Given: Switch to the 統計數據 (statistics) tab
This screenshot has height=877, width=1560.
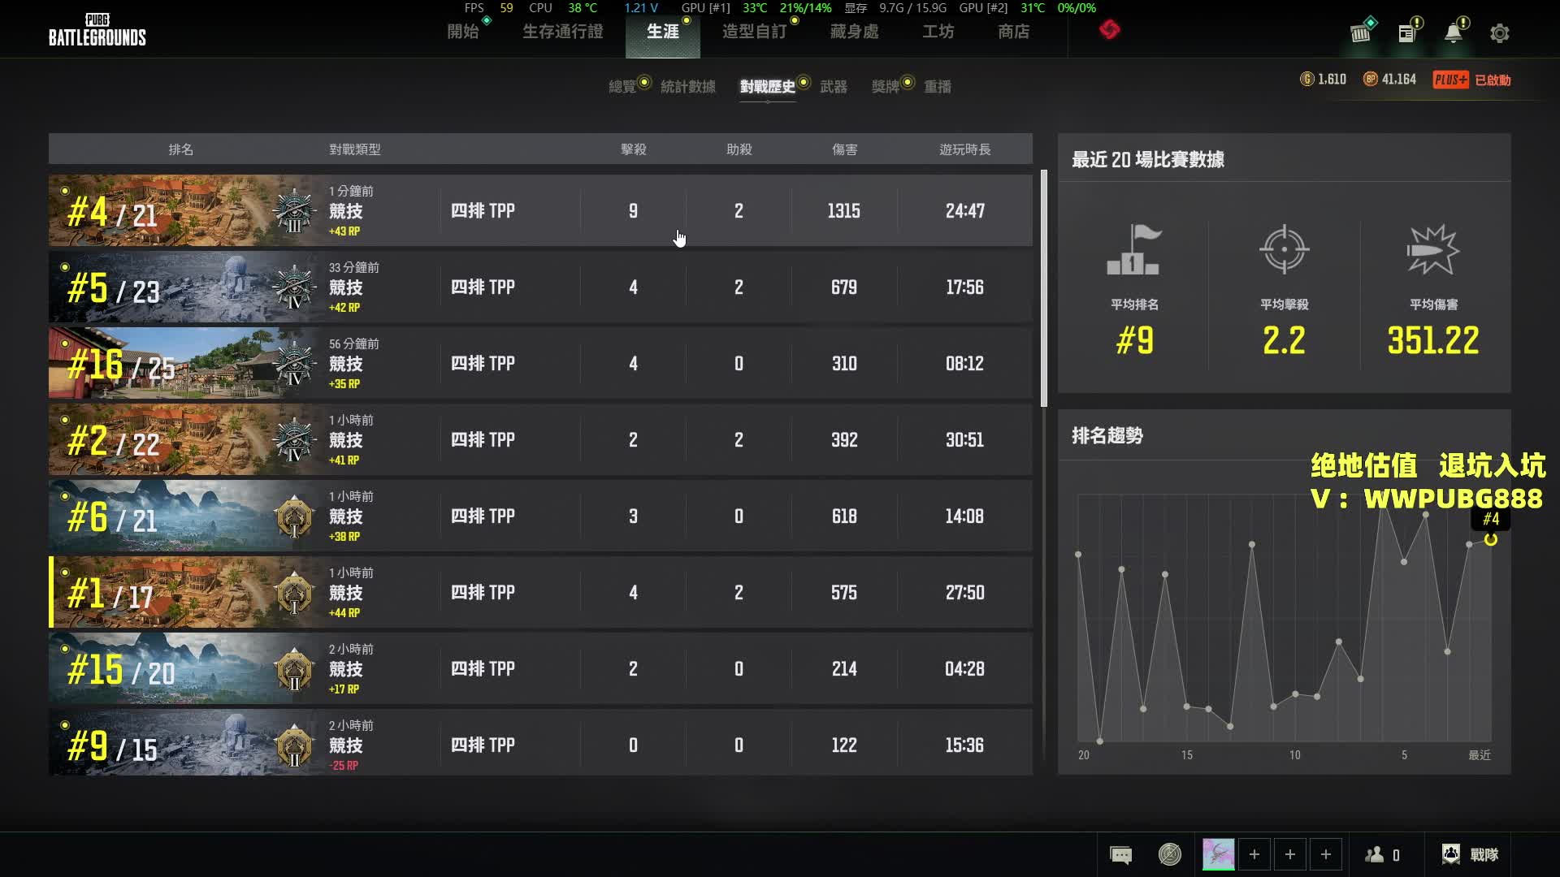Looking at the screenshot, I should tap(687, 87).
